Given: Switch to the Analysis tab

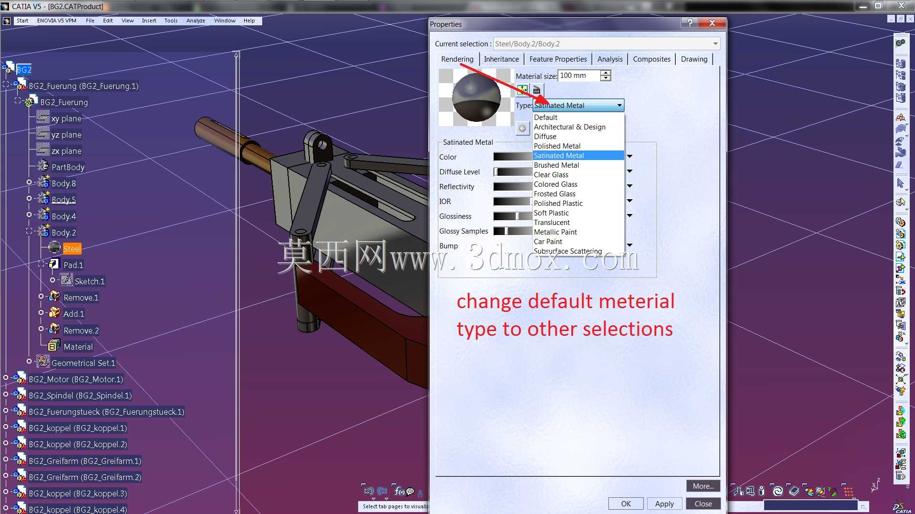Looking at the screenshot, I should (610, 59).
